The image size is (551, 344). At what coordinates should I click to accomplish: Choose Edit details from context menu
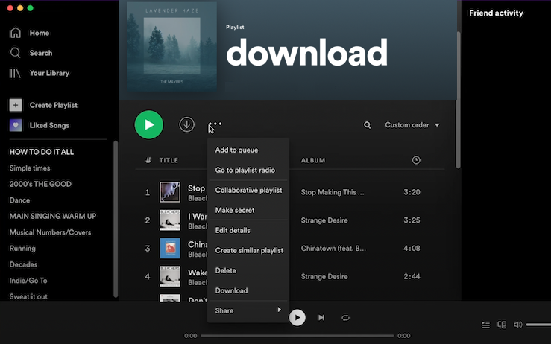(x=233, y=230)
